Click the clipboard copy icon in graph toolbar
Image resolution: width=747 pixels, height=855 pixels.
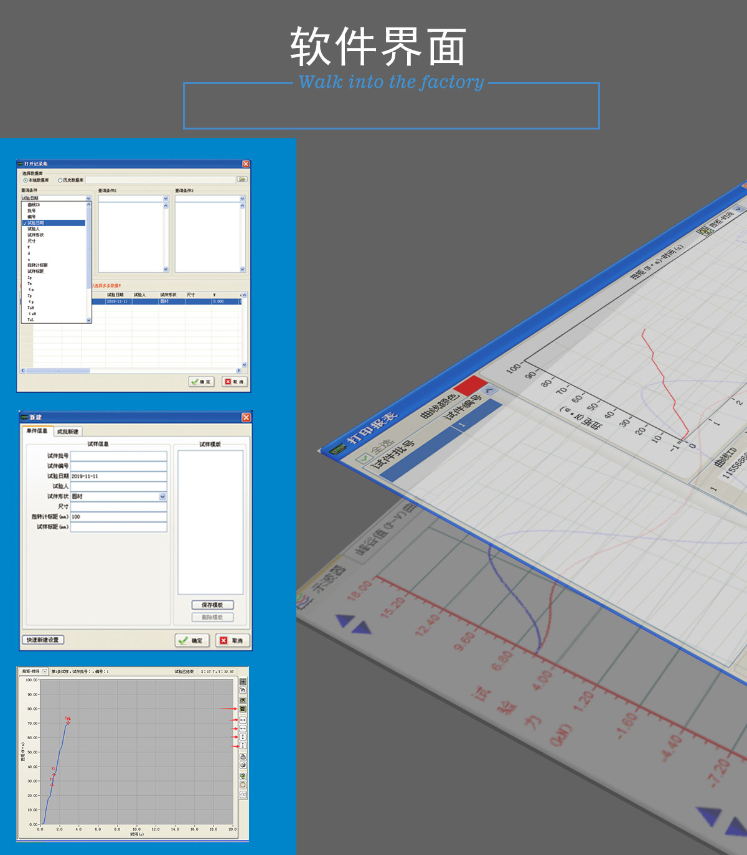243,785
